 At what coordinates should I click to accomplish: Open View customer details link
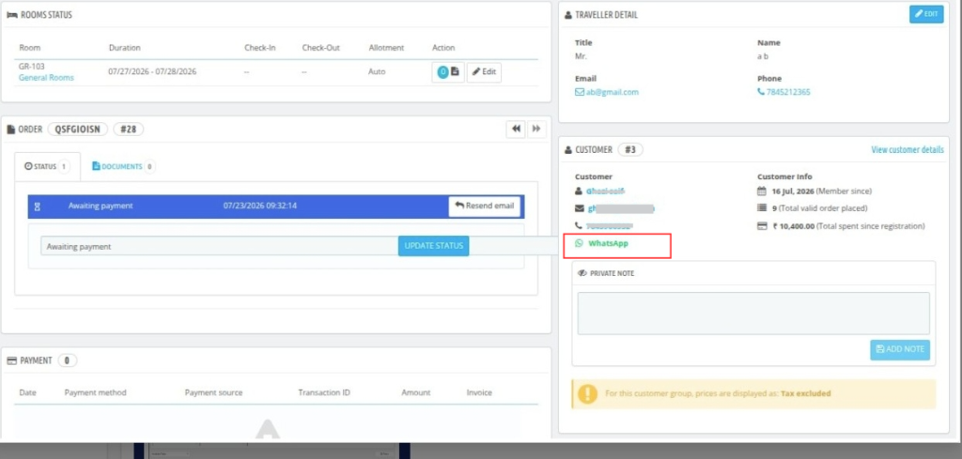[x=908, y=150]
